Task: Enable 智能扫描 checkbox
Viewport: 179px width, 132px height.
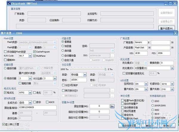Action: [20, 83]
